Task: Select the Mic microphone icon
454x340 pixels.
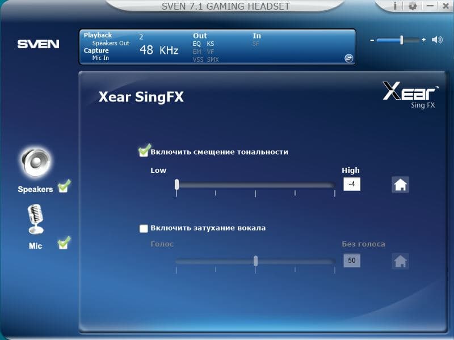Action: click(36, 219)
